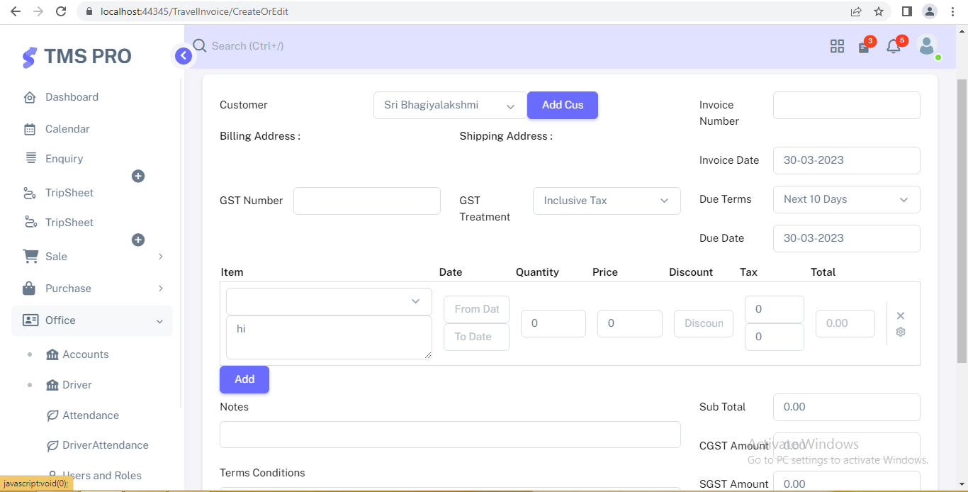
Task: Go to Dashboard in the sidebar
Action: [72, 97]
